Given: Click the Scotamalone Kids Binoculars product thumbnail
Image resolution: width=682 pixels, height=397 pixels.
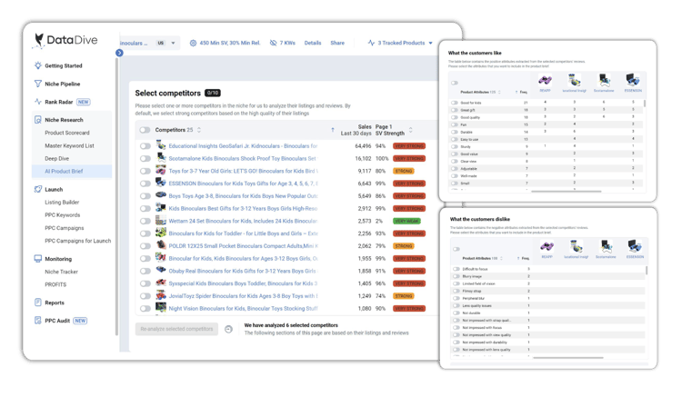Looking at the screenshot, I should tap(161, 158).
